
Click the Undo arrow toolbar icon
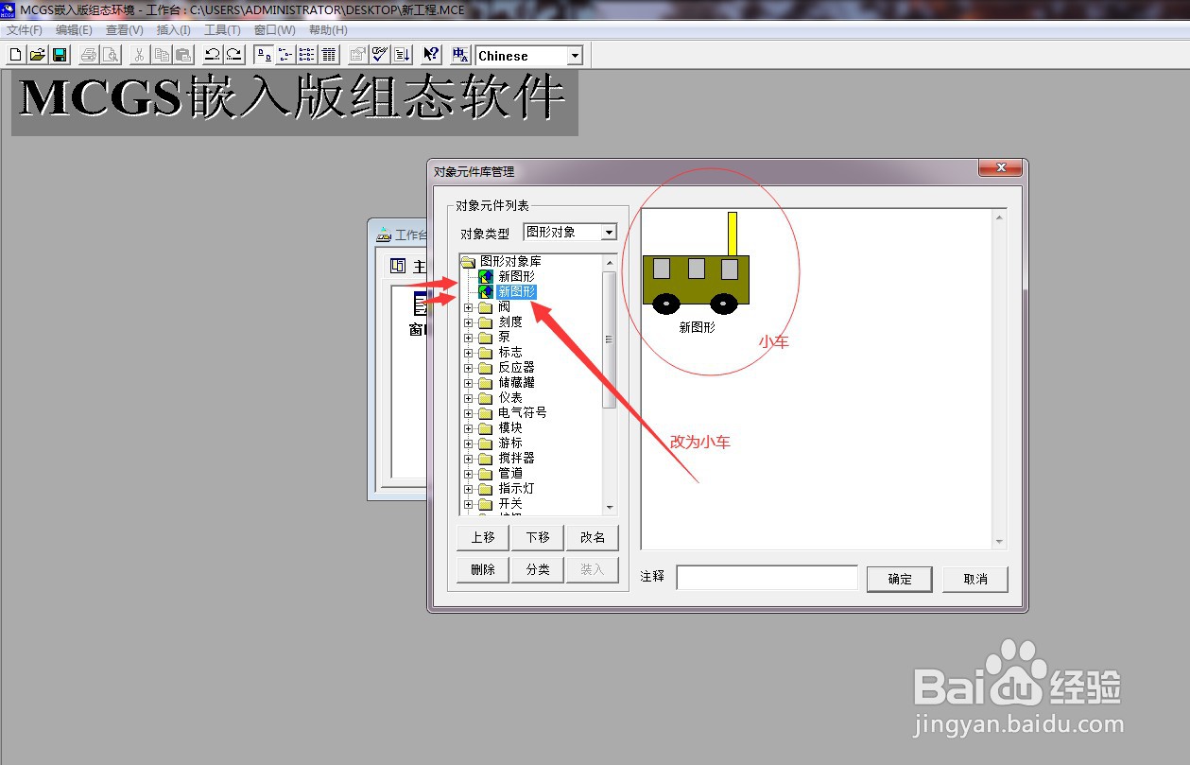tap(212, 55)
